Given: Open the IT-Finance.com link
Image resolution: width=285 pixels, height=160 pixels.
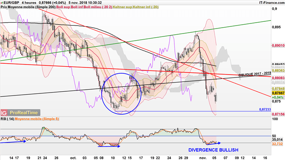Looking at the screenshot, I should (x=272, y=3).
